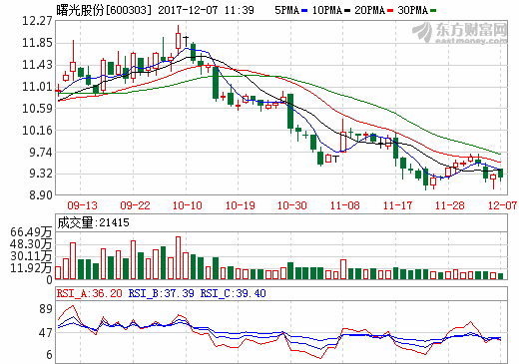Select the 47 RSI axis label
The height and width of the screenshot is (364, 519).
46,332
